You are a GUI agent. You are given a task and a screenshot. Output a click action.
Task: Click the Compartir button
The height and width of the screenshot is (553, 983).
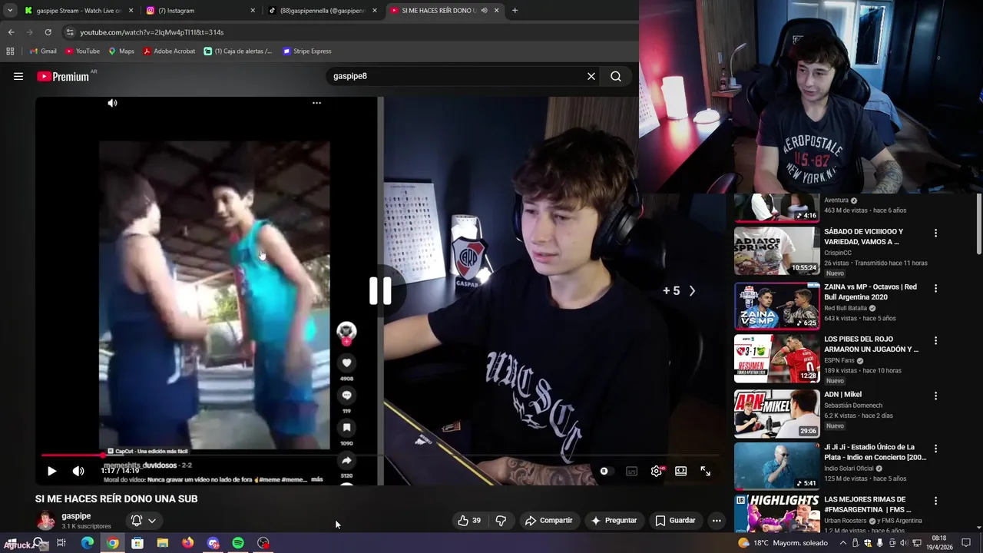548,520
